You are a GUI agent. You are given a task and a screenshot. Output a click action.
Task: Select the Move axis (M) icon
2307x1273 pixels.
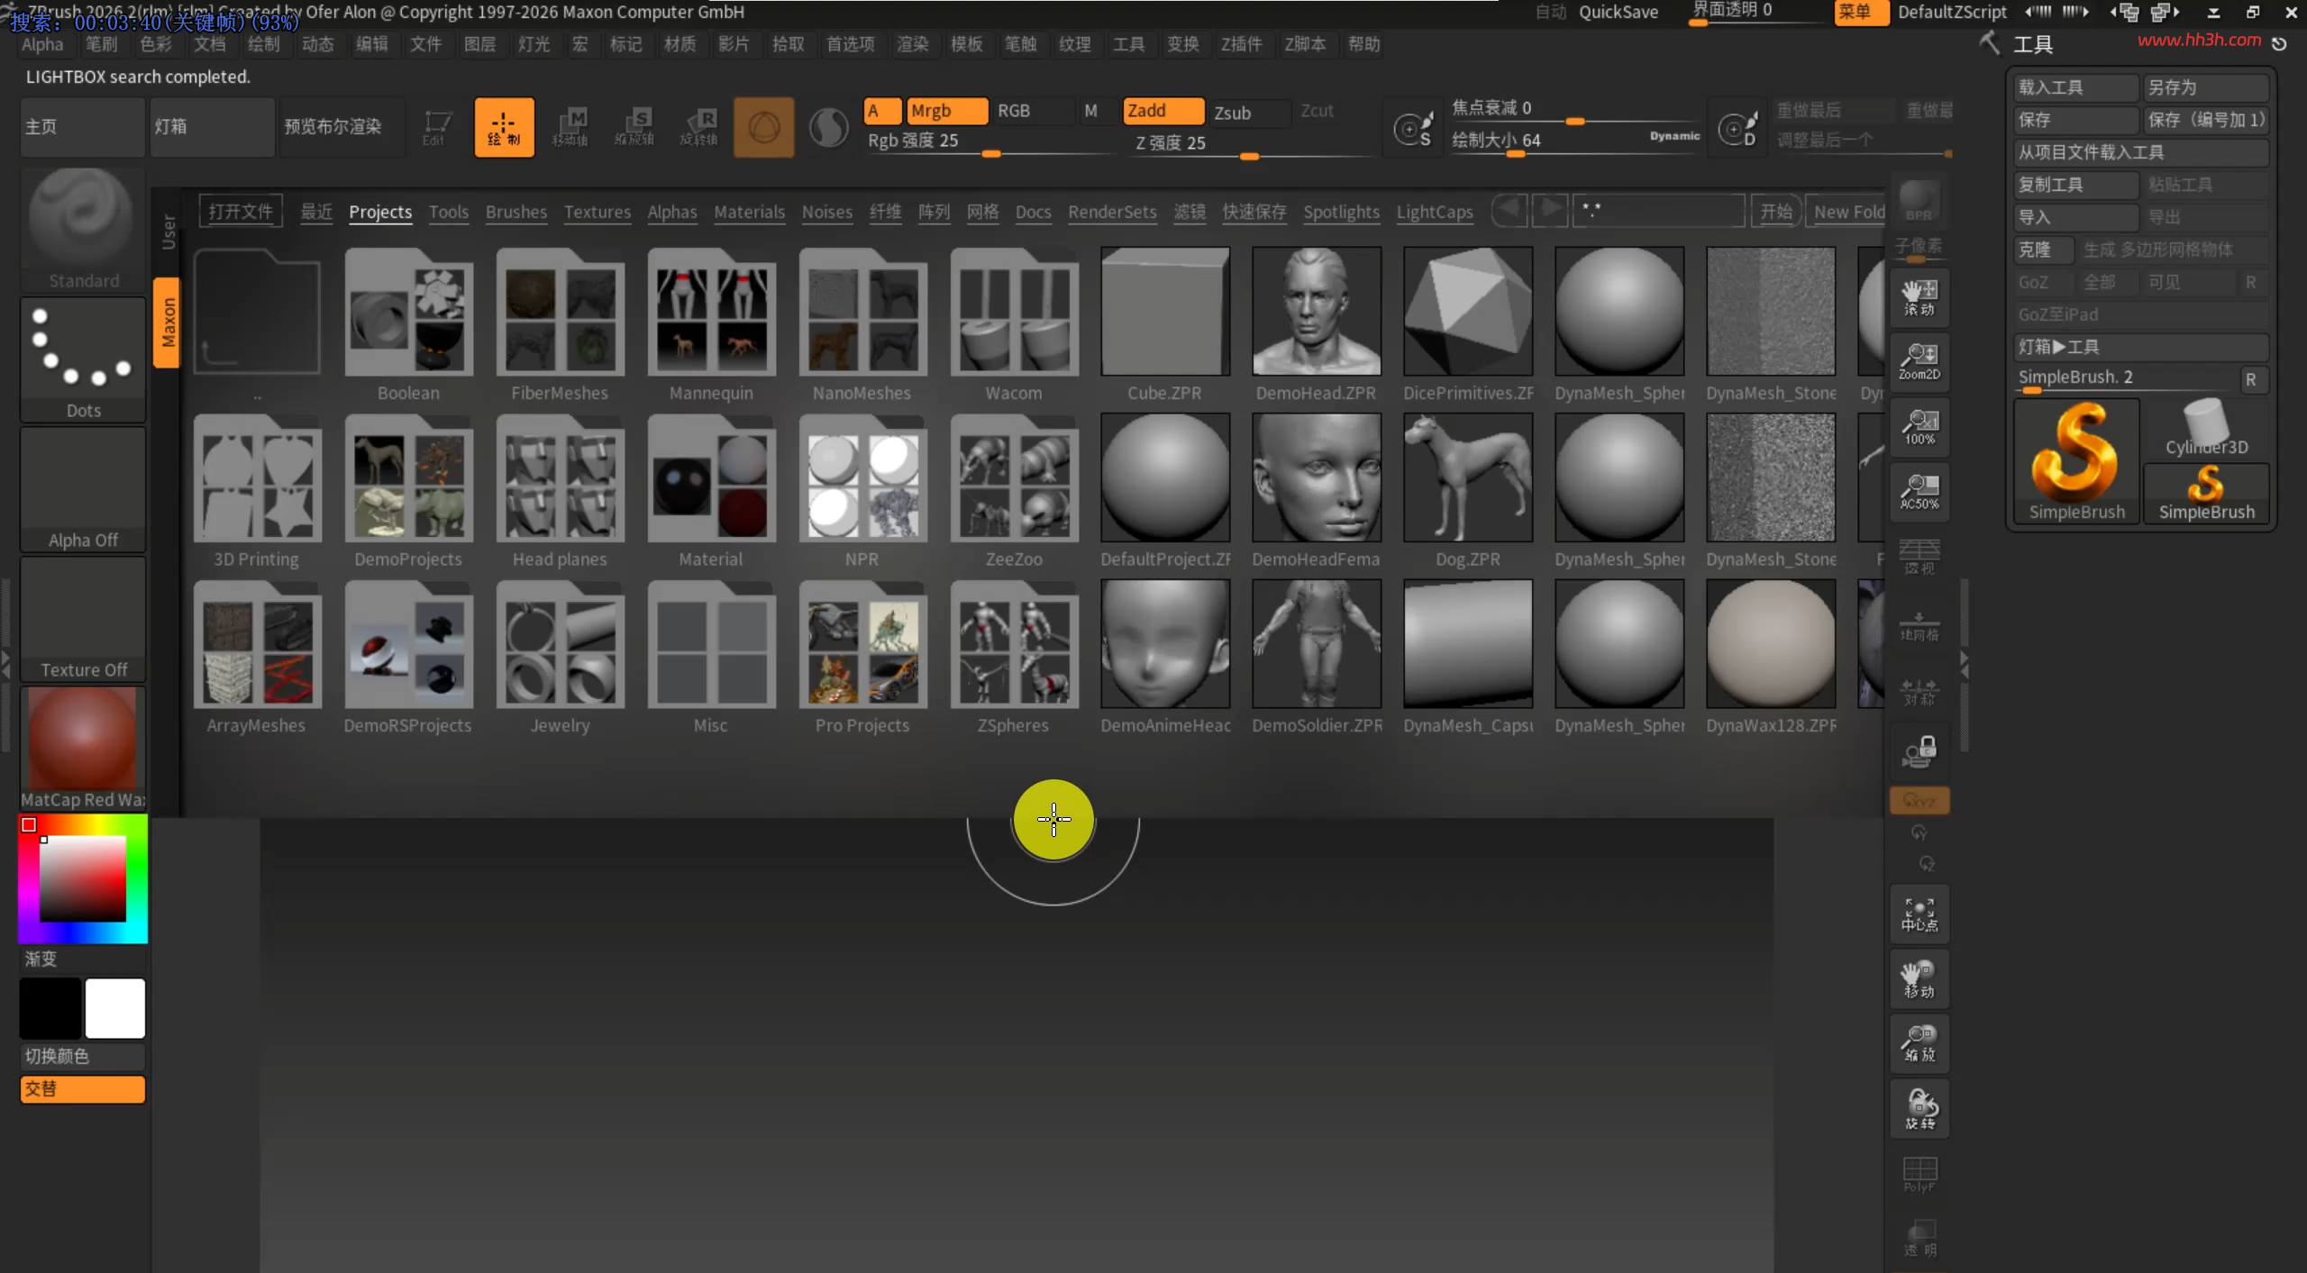pyautogui.click(x=570, y=127)
